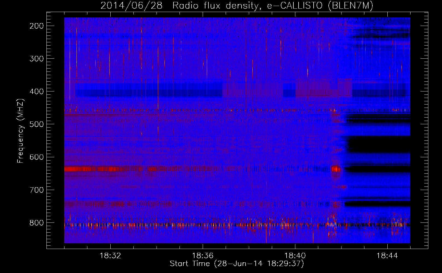Click the 600 frequency tick label
This screenshot has width=442, height=273.
pyautogui.click(x=36, y=157)
